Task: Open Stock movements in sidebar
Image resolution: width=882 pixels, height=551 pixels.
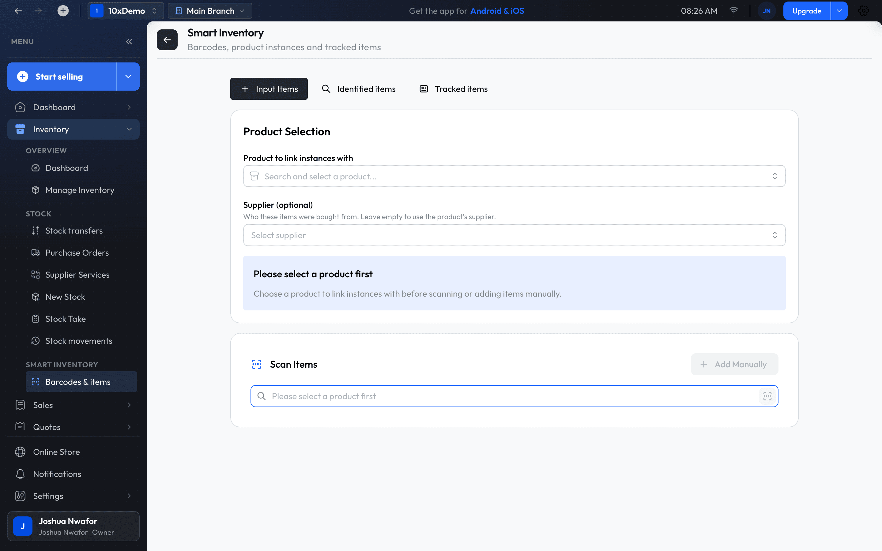Action: (x=81, y=341)
